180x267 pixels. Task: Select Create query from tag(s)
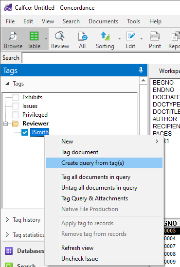coord(104,163)
